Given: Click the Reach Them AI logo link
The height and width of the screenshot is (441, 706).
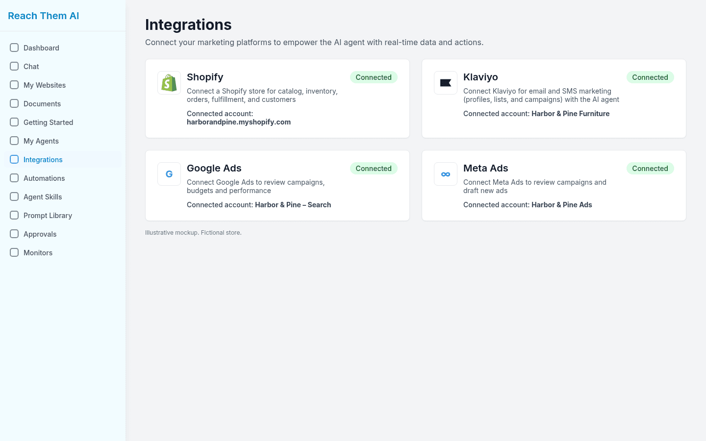Looking at the screenshot, I should (x=44, y=16).
